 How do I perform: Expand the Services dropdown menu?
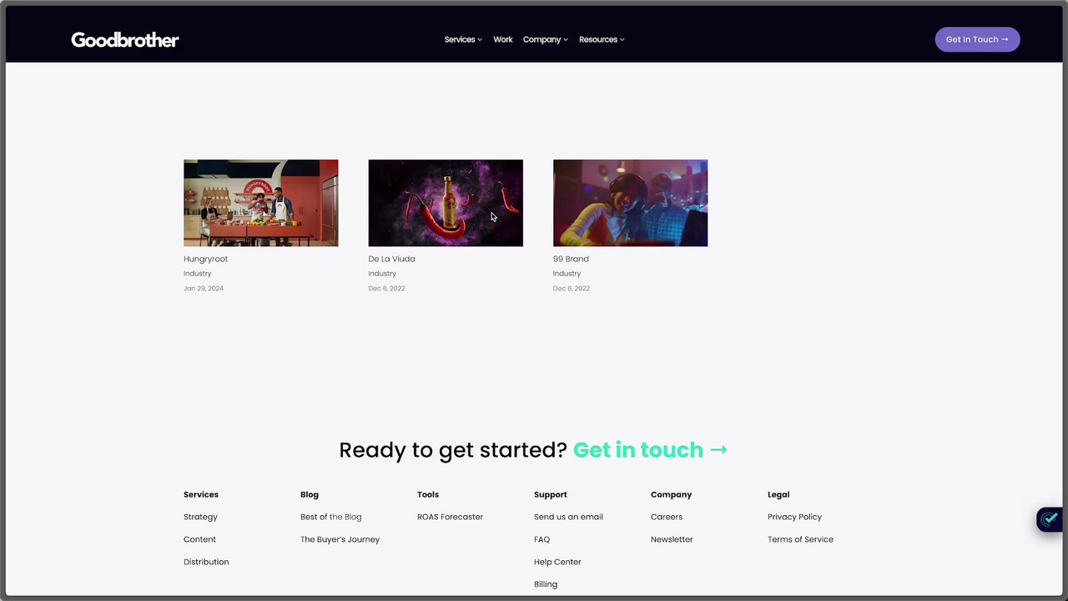(463, 39)
